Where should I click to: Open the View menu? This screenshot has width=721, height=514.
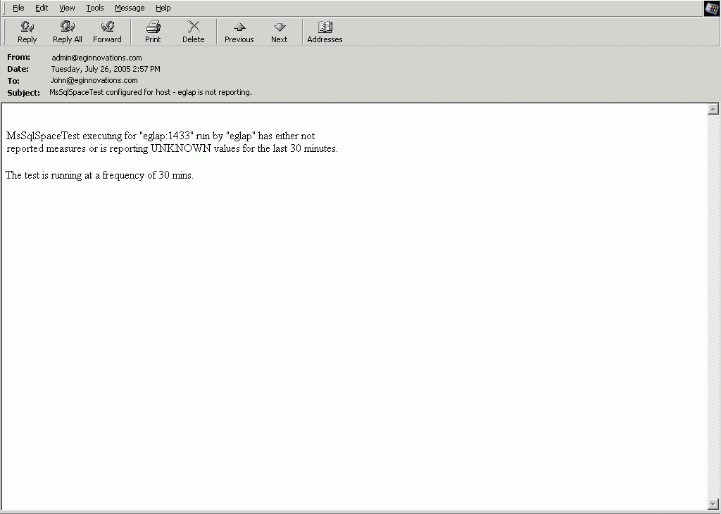click(67, 8)
